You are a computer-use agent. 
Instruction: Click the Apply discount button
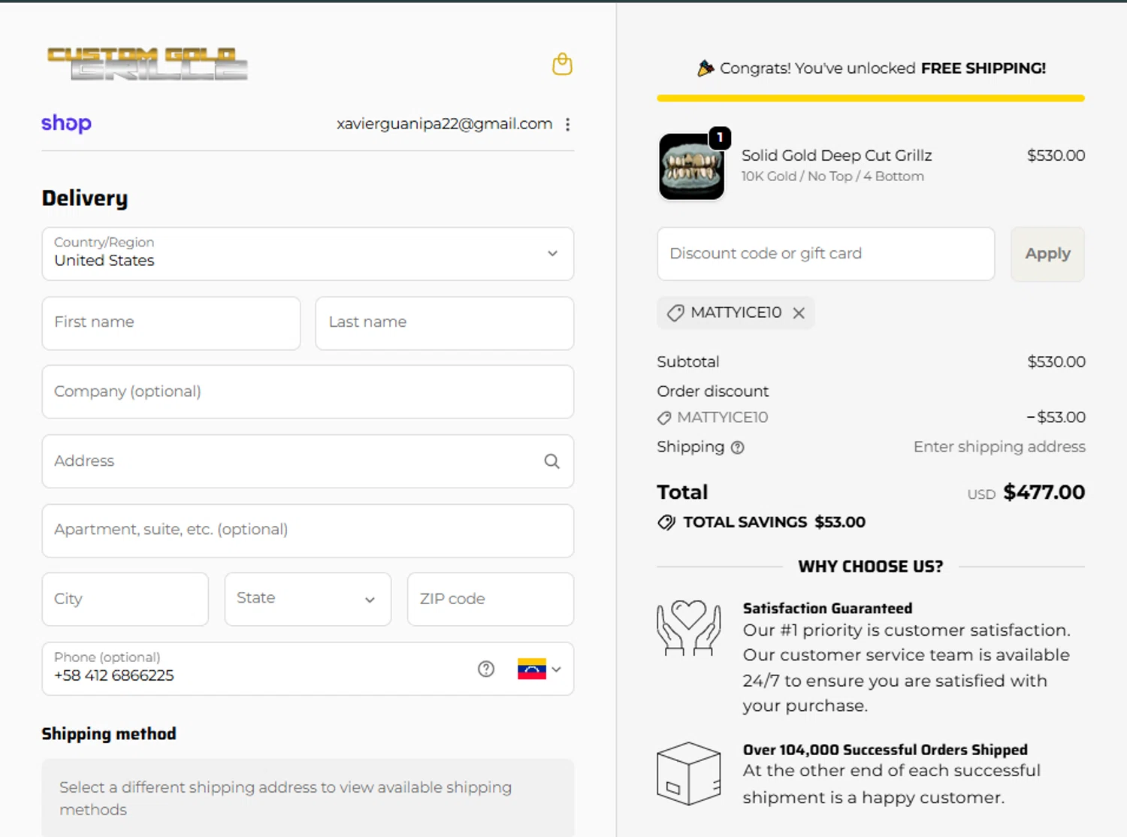[1047, 254]
